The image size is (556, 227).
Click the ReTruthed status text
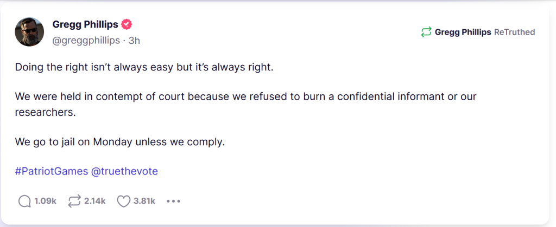pos(515,32)
